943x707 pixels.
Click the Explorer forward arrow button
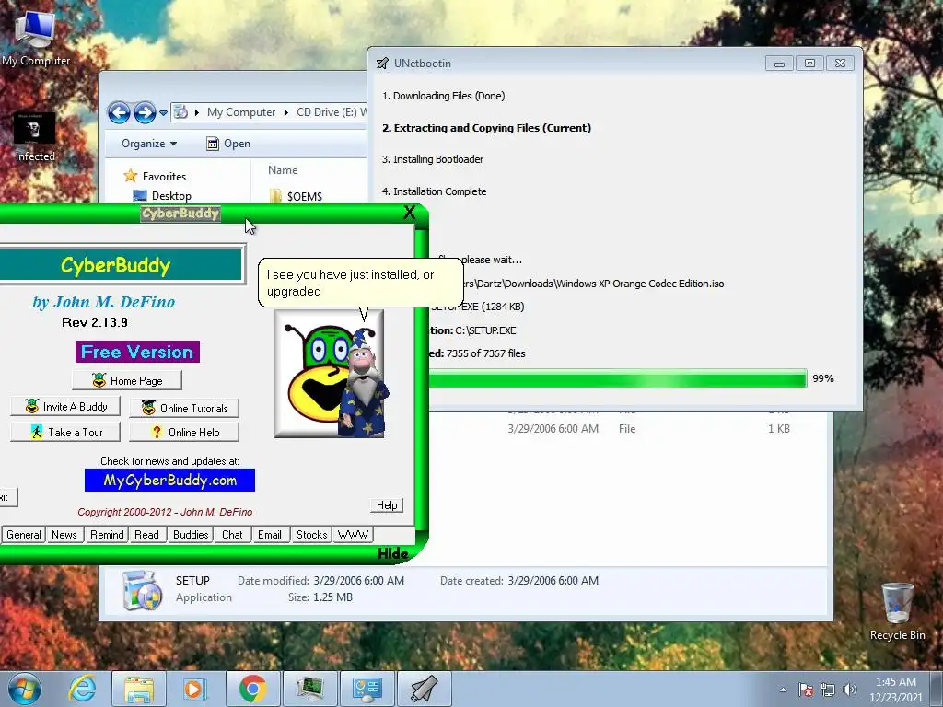pos(145,112)
